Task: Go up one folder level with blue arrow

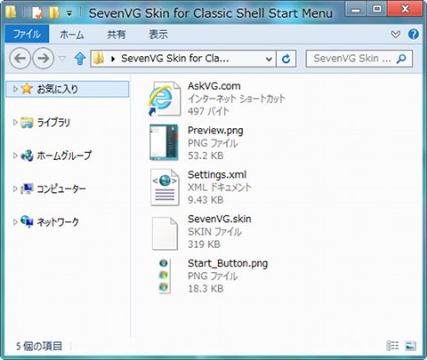Action: [x=80, y=59]
